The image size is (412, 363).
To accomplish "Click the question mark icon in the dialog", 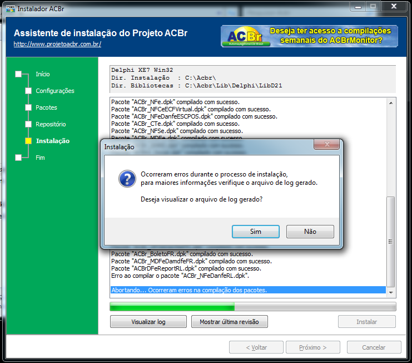I will (x=127, y=179).
